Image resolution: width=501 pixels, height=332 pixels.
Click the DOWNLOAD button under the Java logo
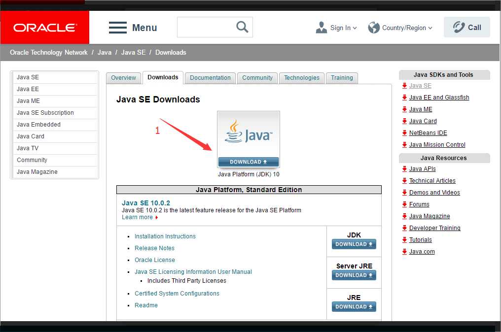[x=248, y=162]
